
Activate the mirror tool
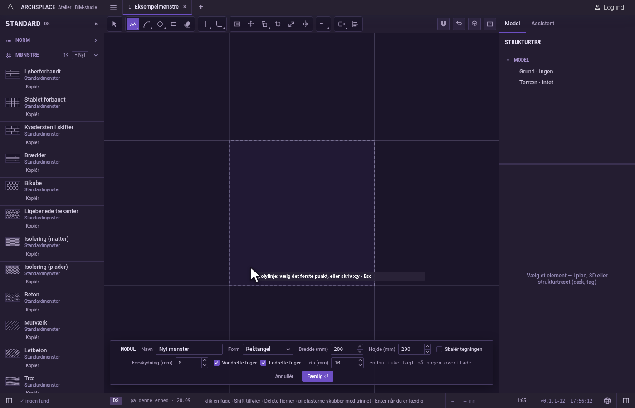pyautogui.click(x=305, y=24)
